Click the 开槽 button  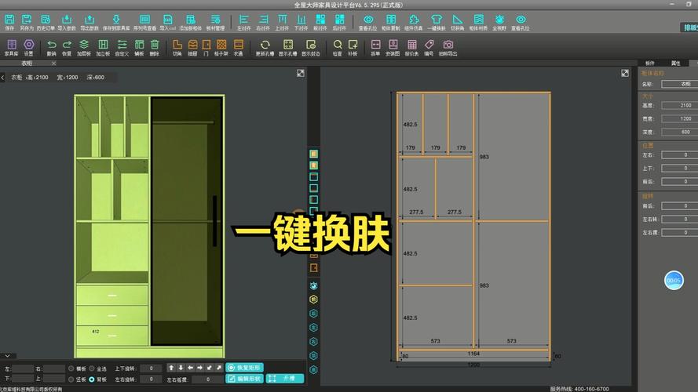(285, 379)
